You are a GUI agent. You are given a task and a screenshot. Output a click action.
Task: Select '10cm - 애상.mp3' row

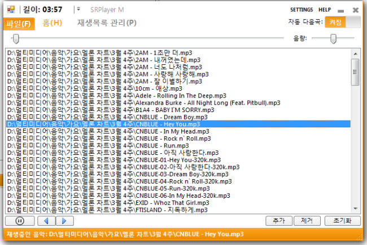click(x=178, y=88)
